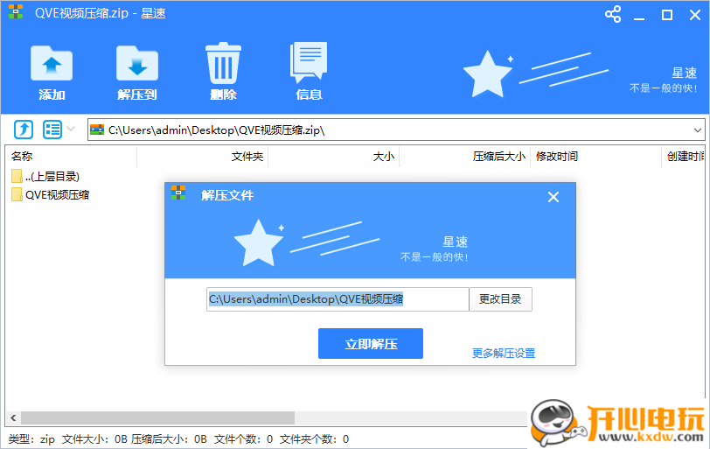
Task: Close the 解压文件 dialog
Action: click(553, 197)
